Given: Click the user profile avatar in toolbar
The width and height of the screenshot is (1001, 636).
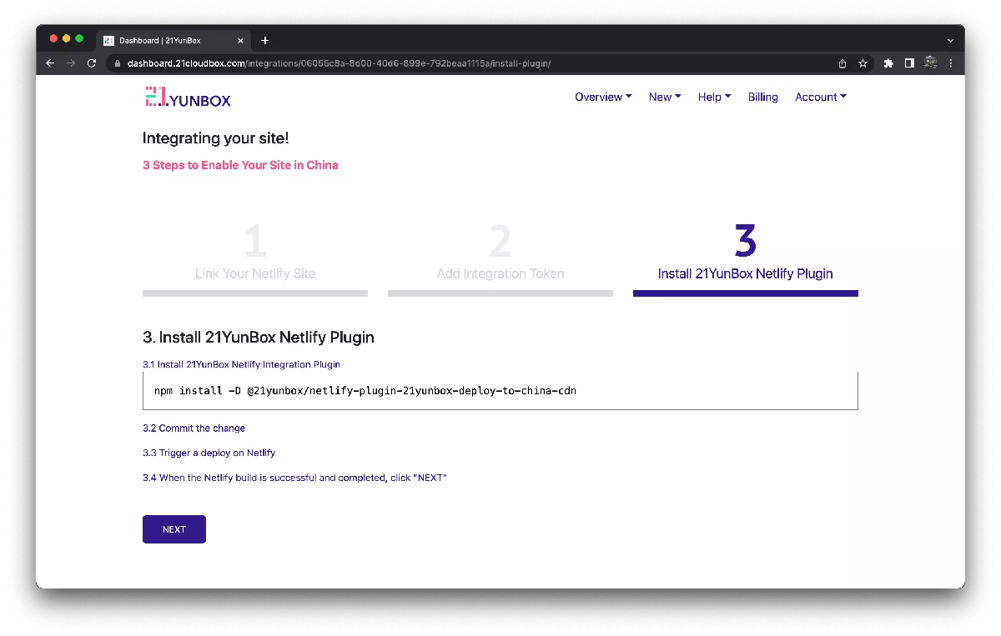Looking at the screenshot, I should pos(930,63).
